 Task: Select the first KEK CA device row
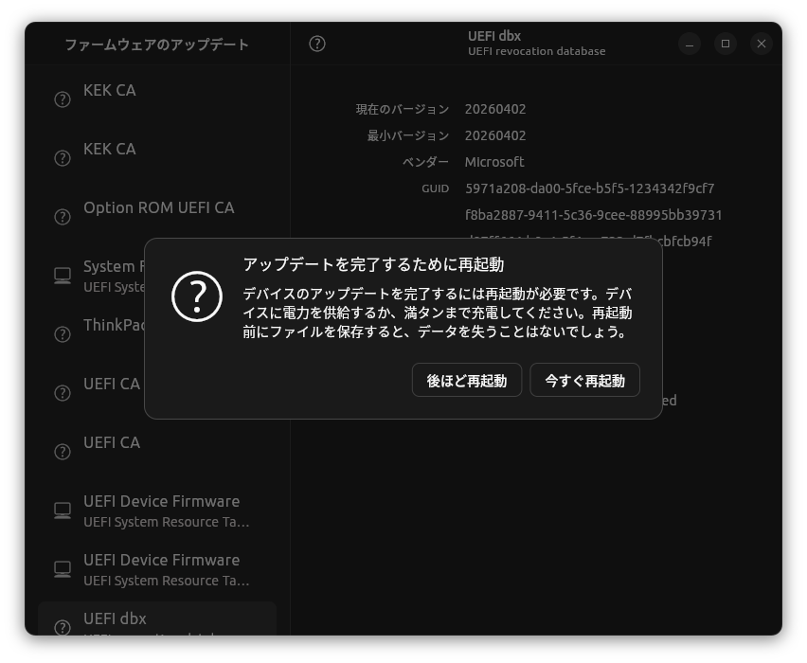157,99
